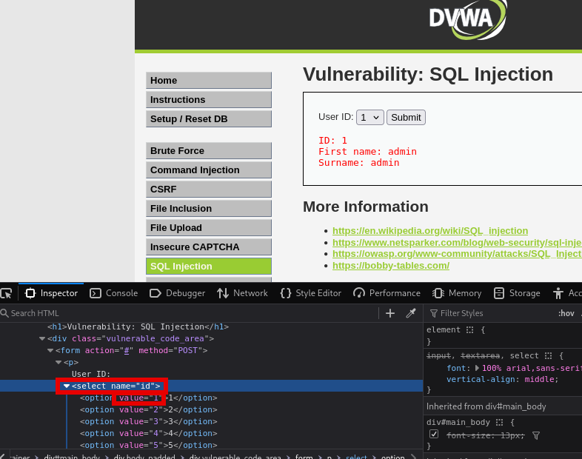Click the DVWA logo

[468, 19]
